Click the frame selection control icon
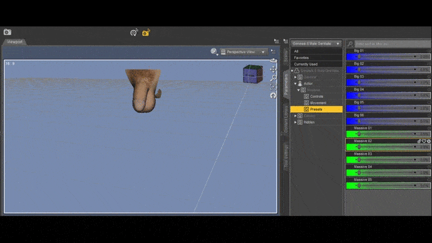 (x=273, y=87)
